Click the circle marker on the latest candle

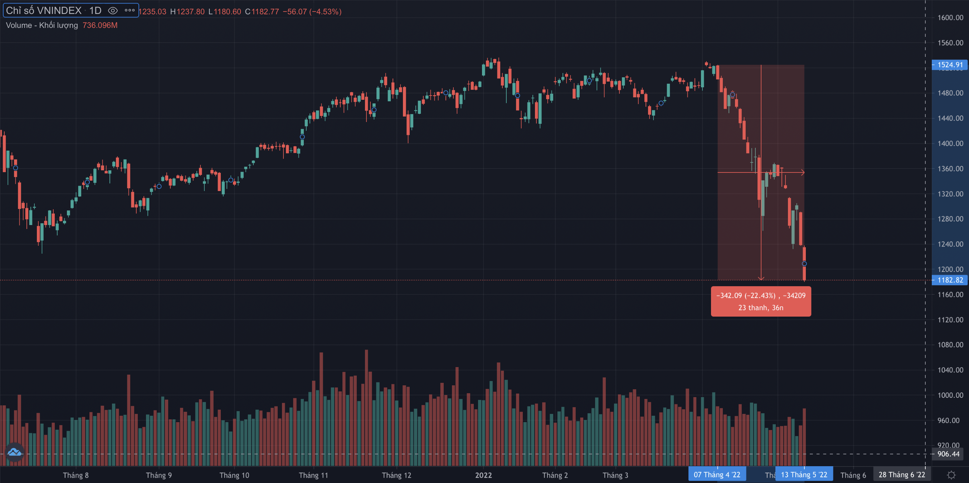point(804,264)
